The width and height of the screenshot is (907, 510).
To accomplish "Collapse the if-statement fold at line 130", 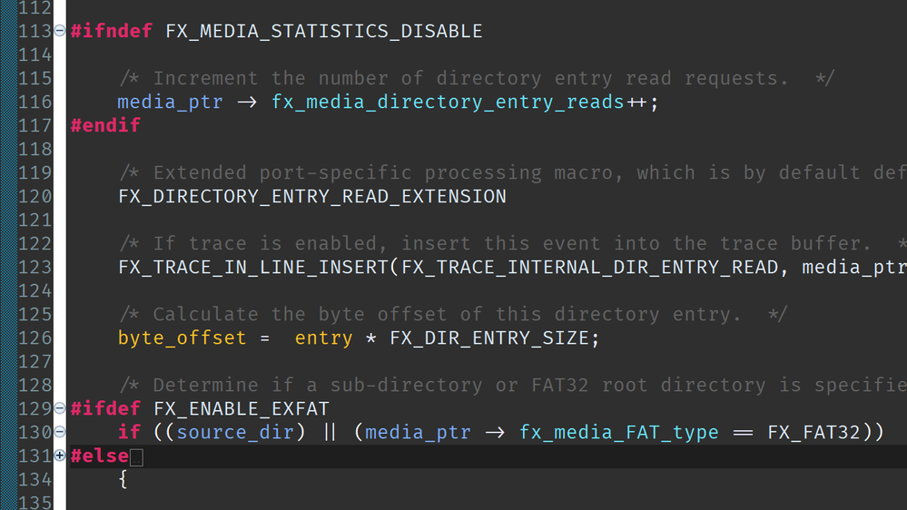I will 60,432.
